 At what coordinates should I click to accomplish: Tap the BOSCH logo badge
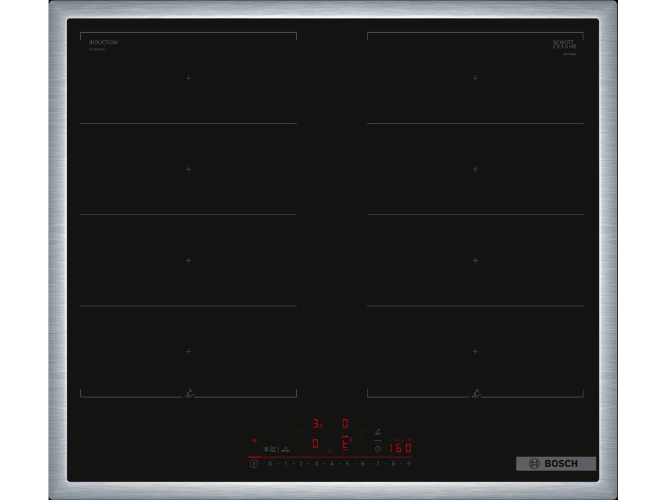[556, 463]
